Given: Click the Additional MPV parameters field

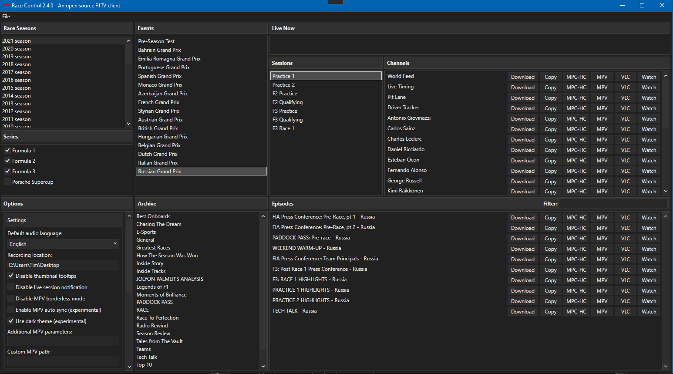Looking at the screenshot, I should click(63, 341).
